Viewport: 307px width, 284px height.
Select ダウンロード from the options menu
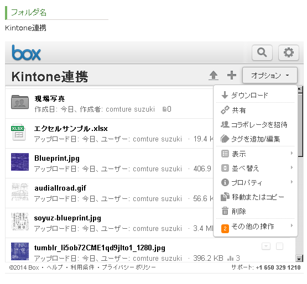256,95
